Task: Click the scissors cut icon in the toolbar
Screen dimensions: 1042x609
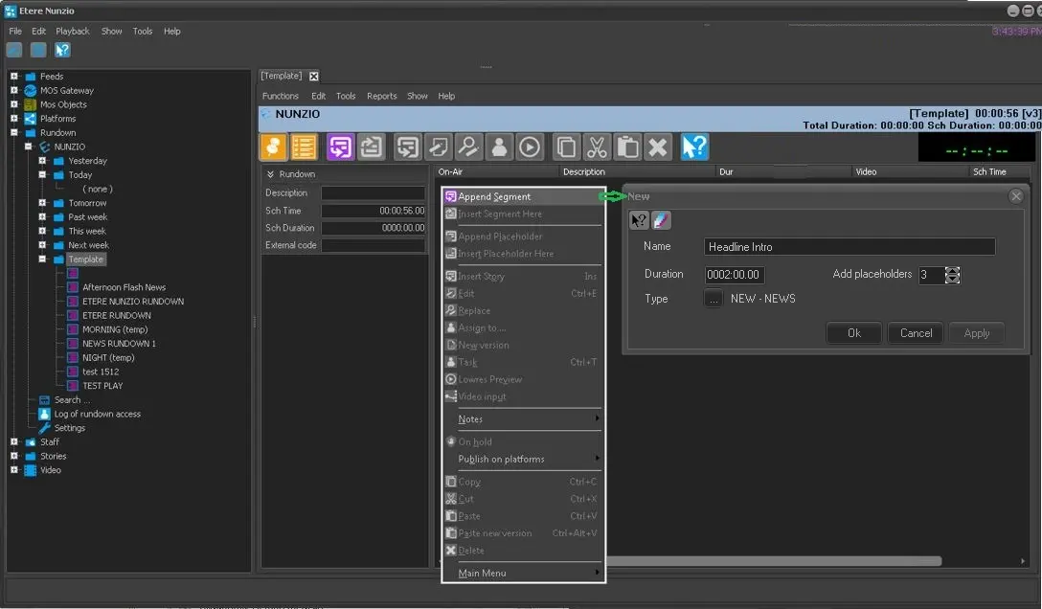Action: pos(596,147)
